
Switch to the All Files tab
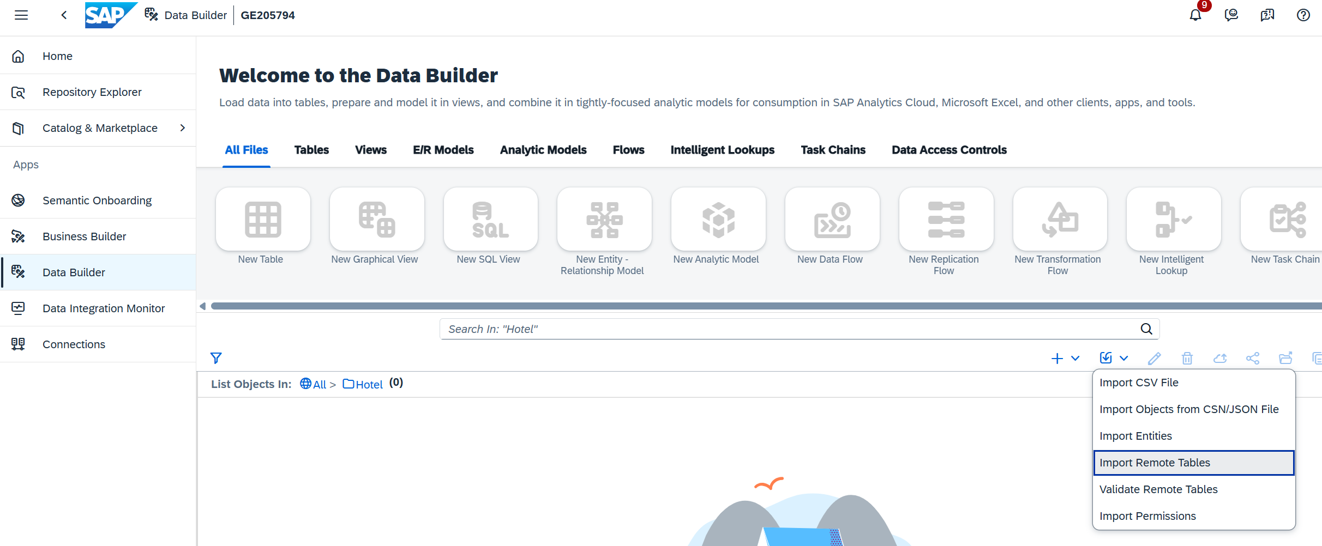pyautogui.click(x=247, y=150)
